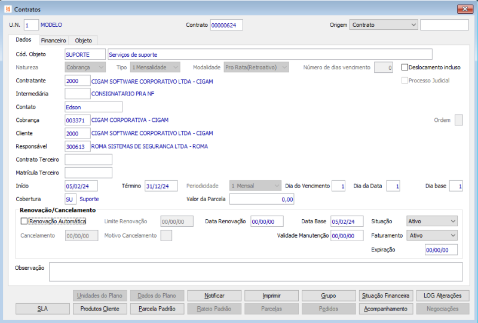Open the Situação dropdown
The height and width of the screenshot is (323, 478).
point(432,222)
